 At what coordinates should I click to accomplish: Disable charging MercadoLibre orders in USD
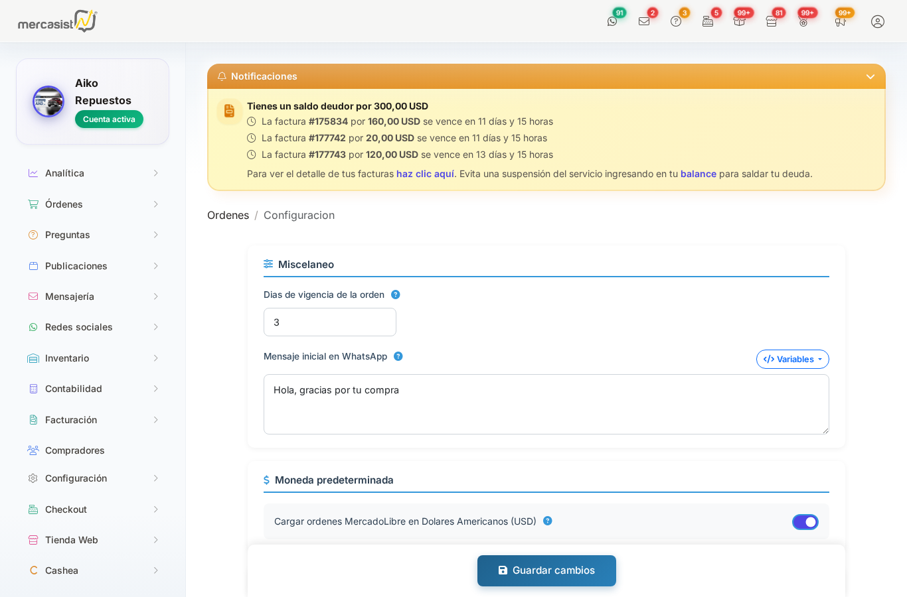(805, 521)
